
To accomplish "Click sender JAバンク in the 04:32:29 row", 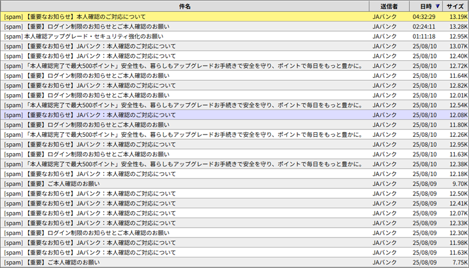I will (385, 17).
